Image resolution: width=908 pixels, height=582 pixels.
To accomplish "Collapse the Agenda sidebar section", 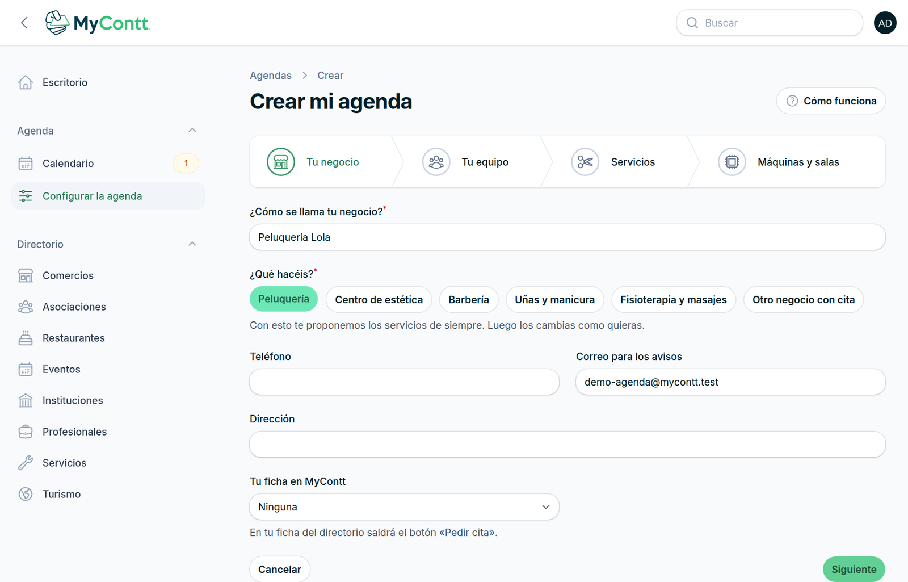I will 192,131.
